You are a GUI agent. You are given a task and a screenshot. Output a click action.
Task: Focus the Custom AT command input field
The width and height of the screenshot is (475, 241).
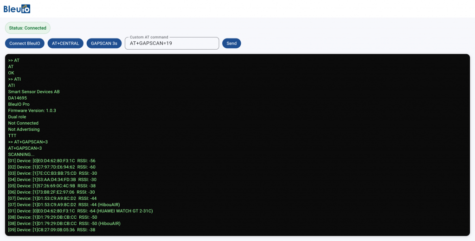pos(172,43)
